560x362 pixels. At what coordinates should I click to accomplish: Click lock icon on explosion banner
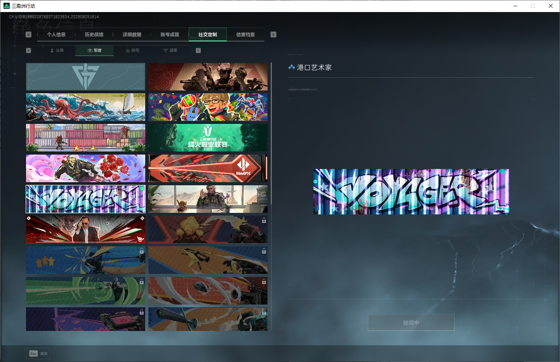264,220
